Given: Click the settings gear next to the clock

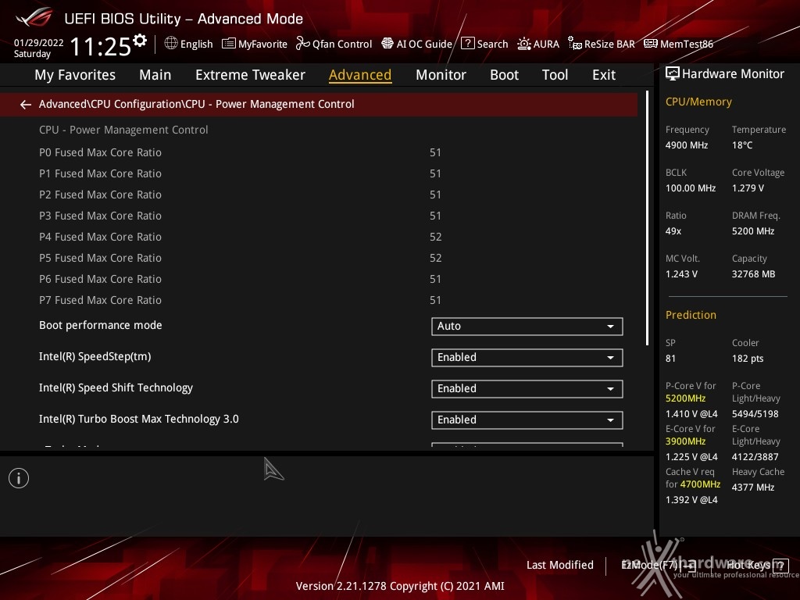Looking at the screenshot, I should point(140,41).
